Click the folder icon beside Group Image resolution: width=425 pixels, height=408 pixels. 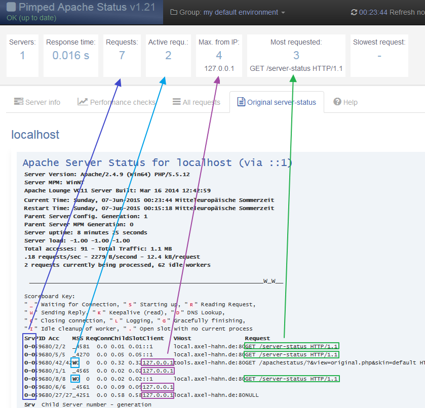[x=174, y=12]
